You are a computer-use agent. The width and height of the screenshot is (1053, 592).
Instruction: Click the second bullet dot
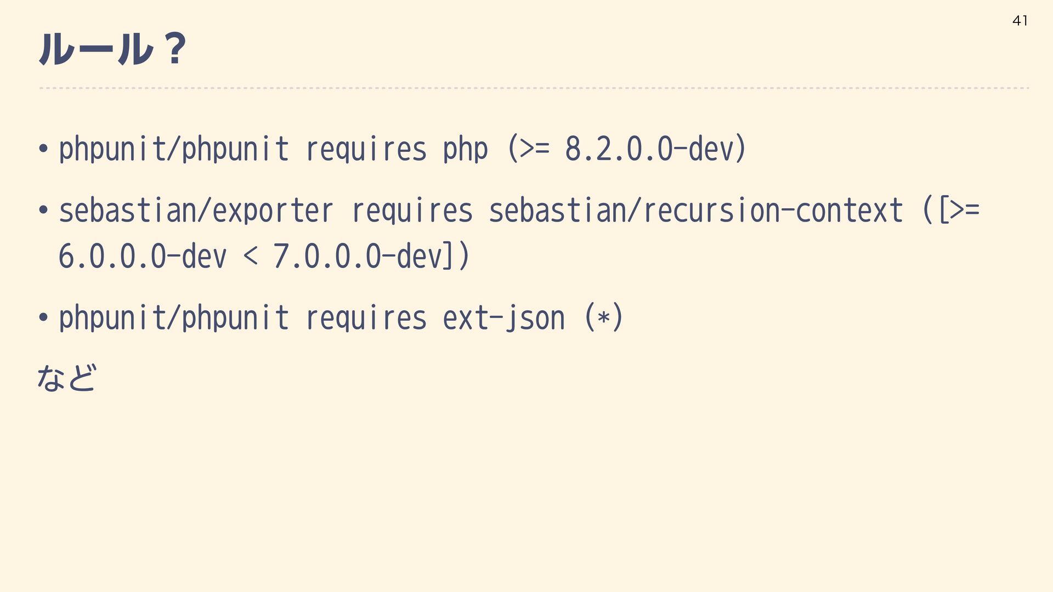pyautogui.click(x=43, y=210)
